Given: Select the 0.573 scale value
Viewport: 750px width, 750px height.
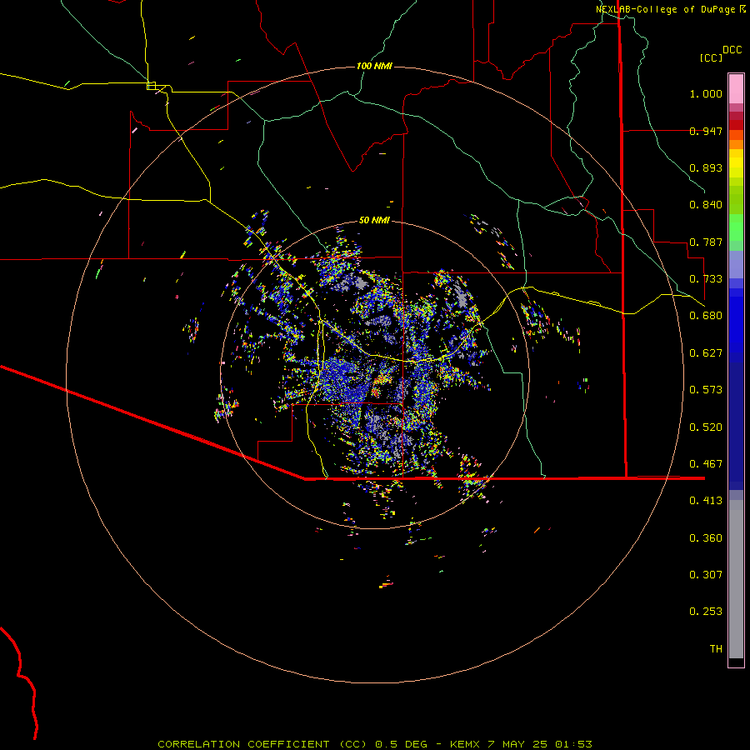Looking at the screenshot, I should click(706, 390).
